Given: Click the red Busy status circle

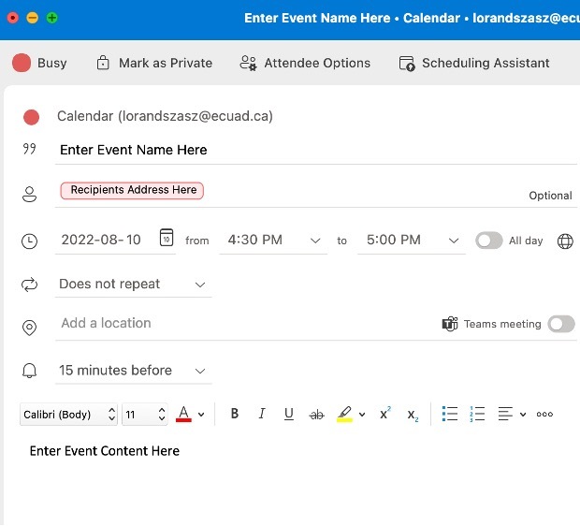Looking at the screenshot, I should coord(22,63).
